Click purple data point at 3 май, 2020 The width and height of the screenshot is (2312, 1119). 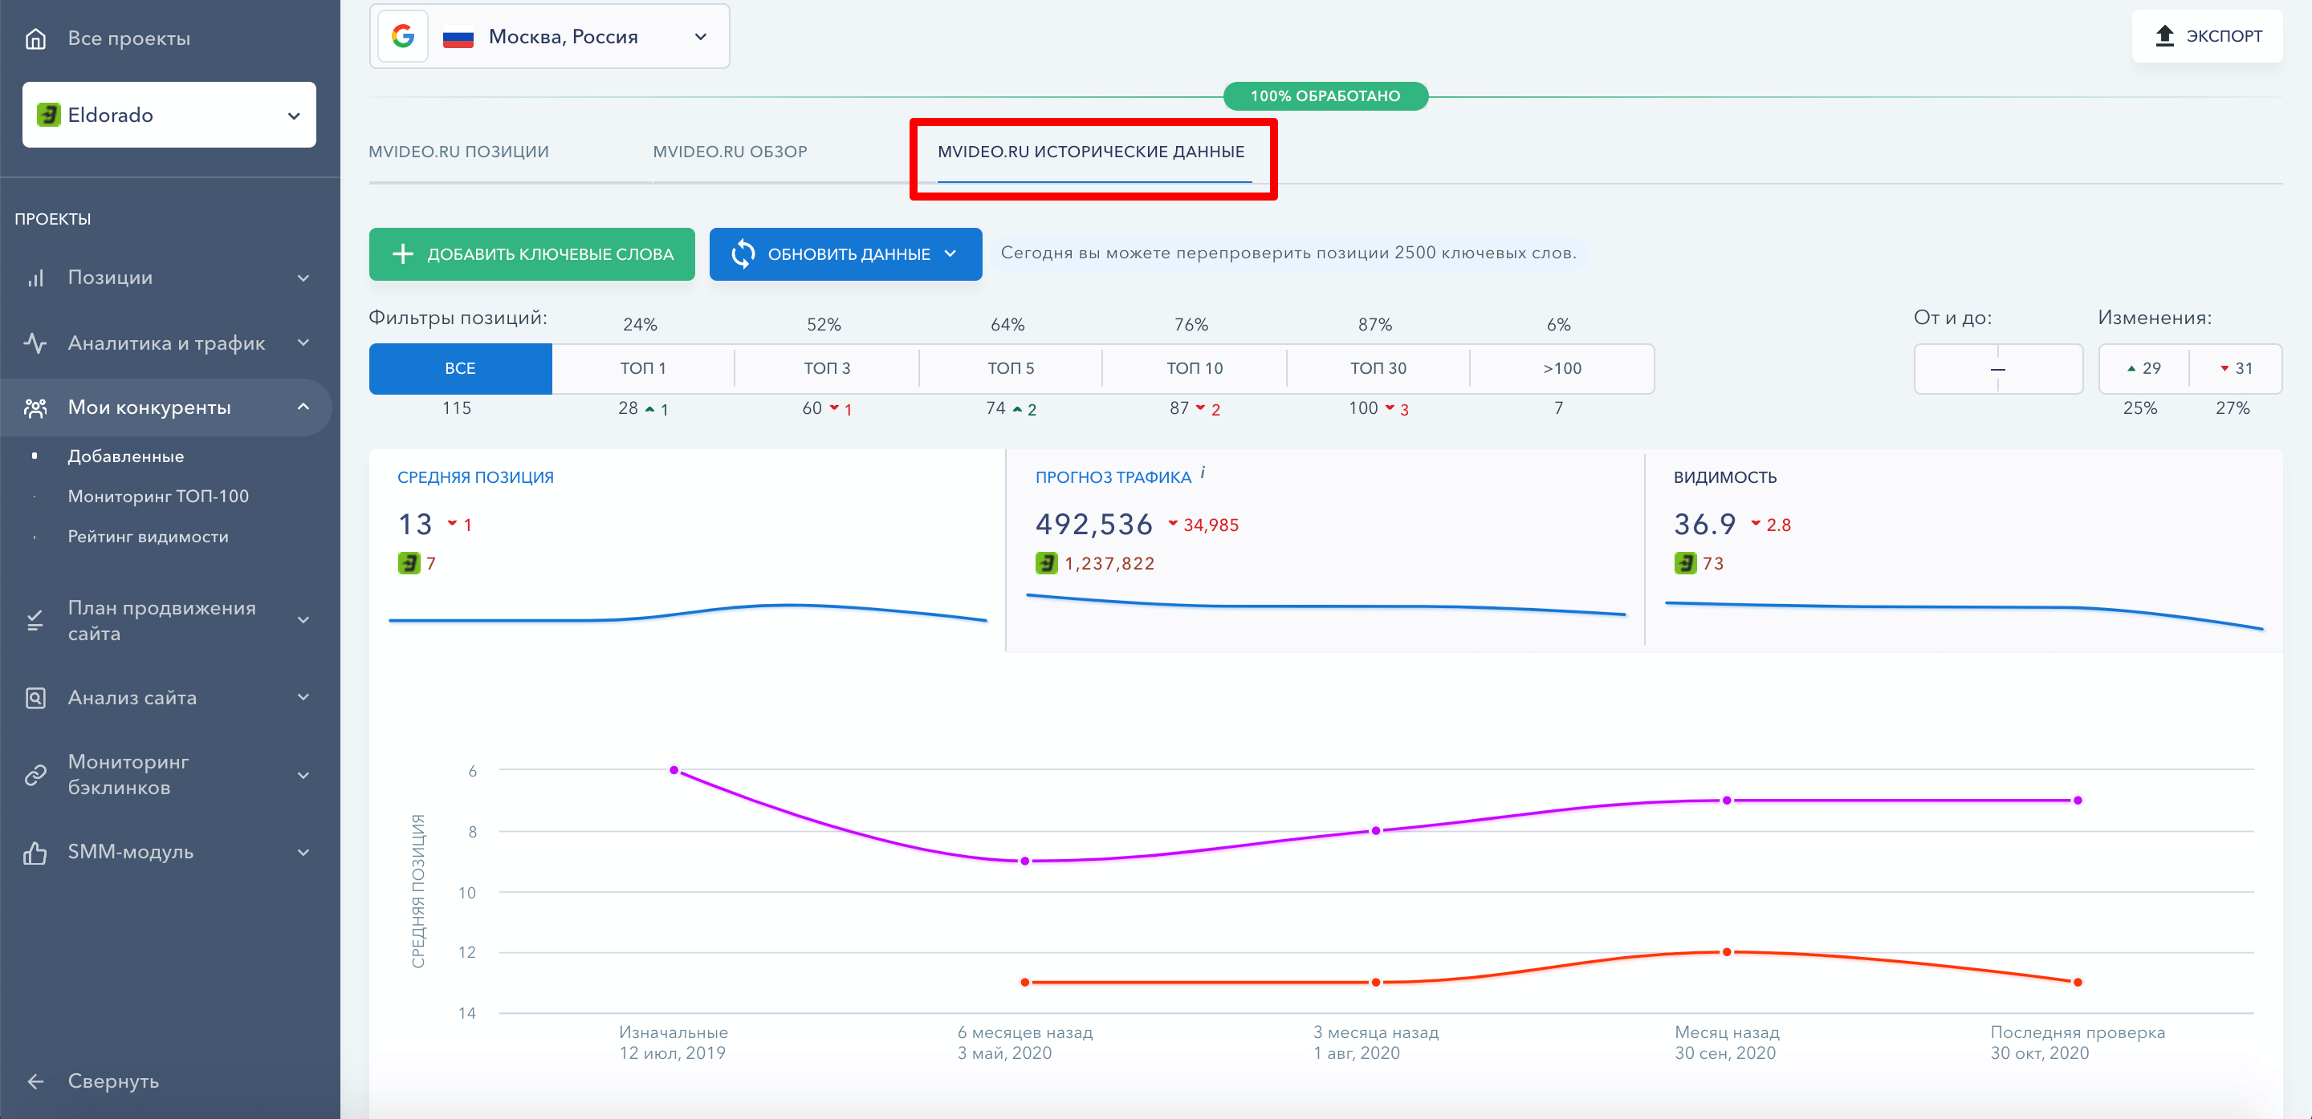click(1025, 861)
